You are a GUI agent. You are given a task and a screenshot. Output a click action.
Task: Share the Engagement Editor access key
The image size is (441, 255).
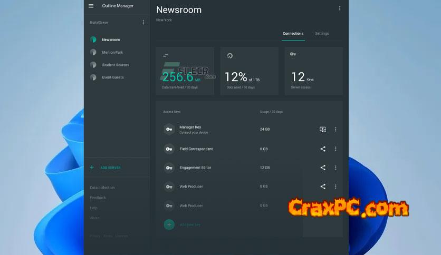point(323,168)
